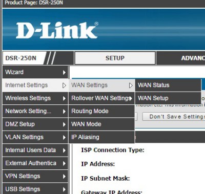
Task: Choose WAN Mode from the submenu
Action: point(101,124)
